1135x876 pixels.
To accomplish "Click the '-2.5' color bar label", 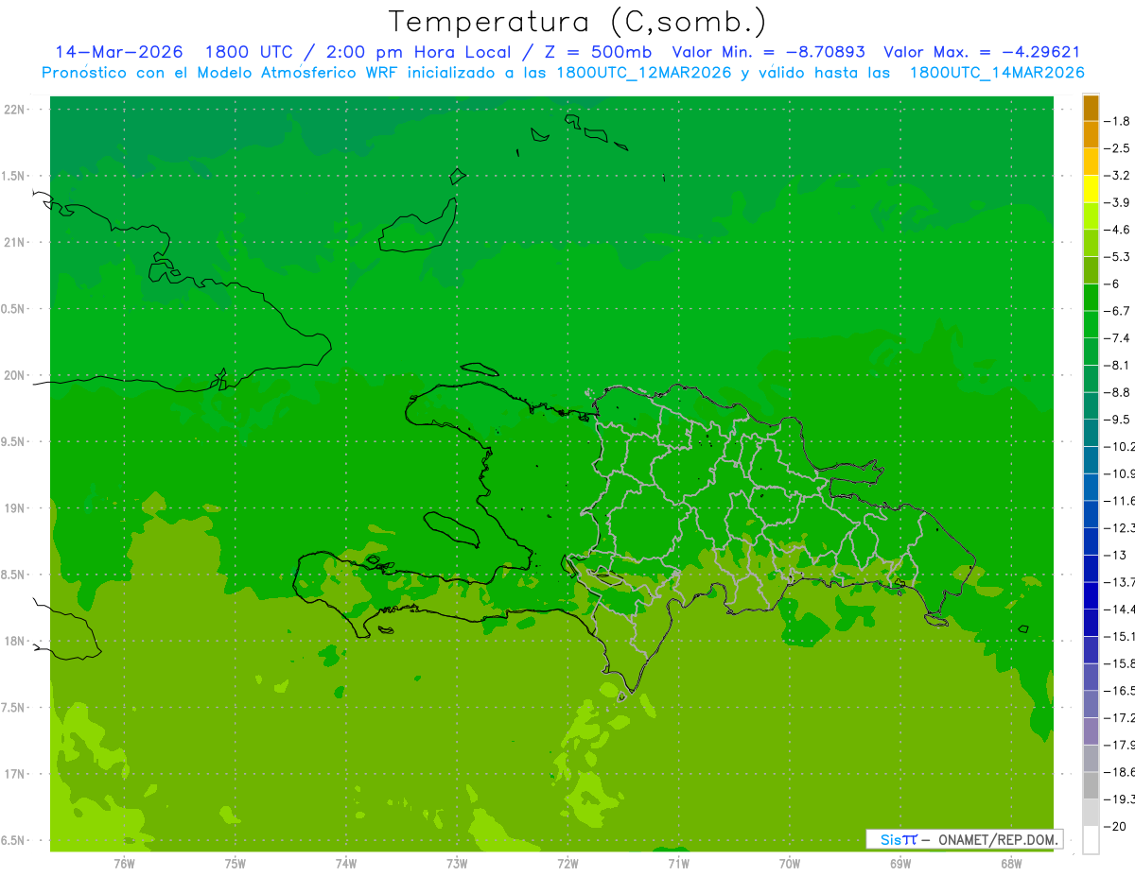I will [x=1117, y=148].
